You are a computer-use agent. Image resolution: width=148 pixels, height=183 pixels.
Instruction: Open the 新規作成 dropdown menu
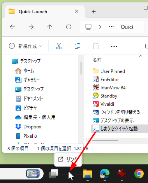coord(25,46)
